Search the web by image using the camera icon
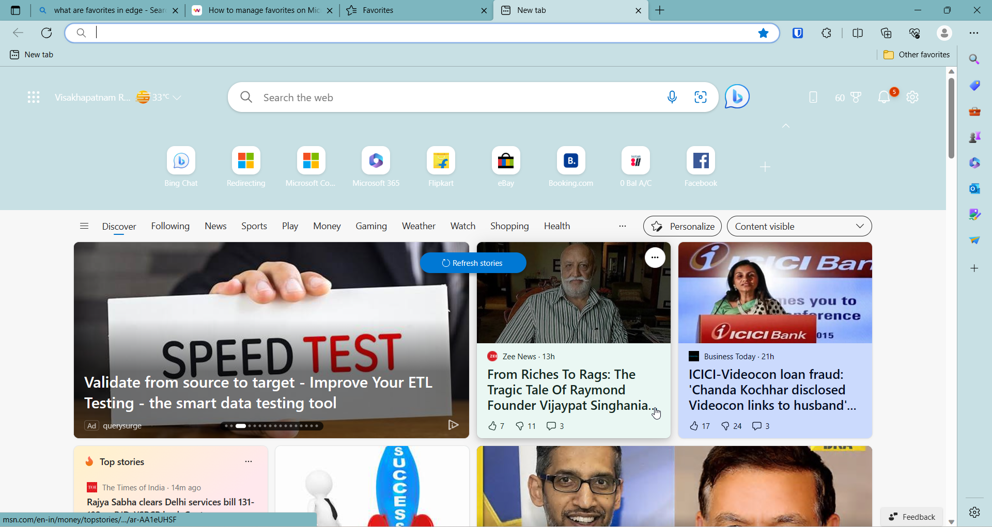Image resolution: width=992 pixels, height=527 pixels. click(701, 97)
